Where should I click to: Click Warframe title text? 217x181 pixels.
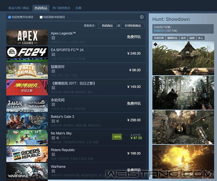pyautogui.click(x=58, y=167)
